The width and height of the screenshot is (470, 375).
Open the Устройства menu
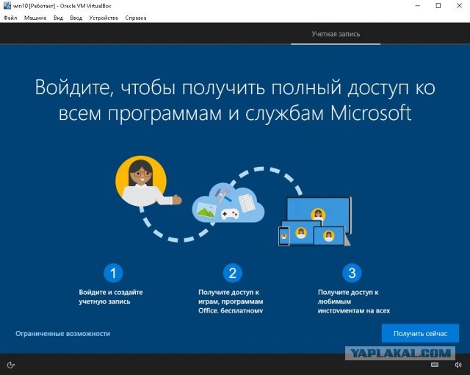pos(104,18)
